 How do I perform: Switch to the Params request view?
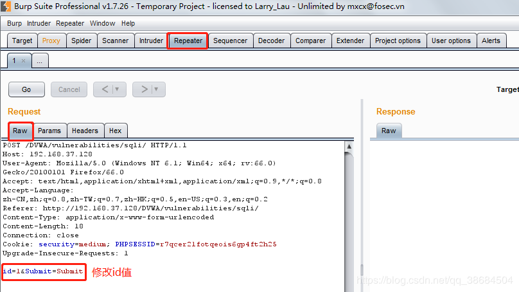tap(49, 131)
